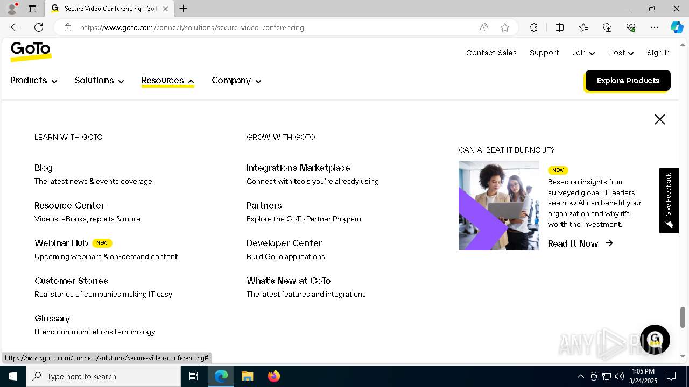This screenshot has width=689, height=387.
Task: Go to Webinar Hub
Action: point(61,243)
